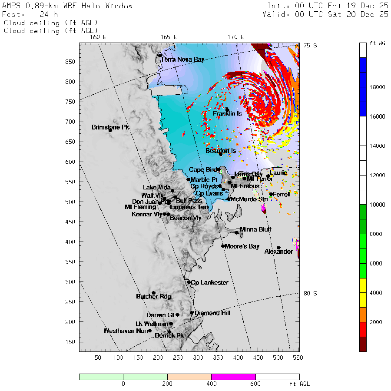Click the '16000' value on the color bar

point(377,116)
